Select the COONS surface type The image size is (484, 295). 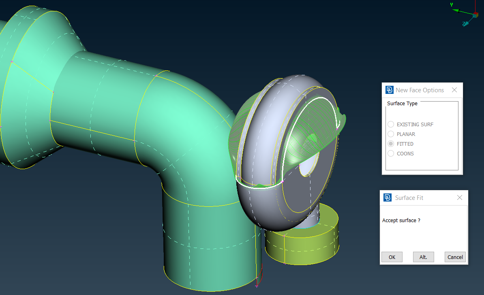point(391,153)
